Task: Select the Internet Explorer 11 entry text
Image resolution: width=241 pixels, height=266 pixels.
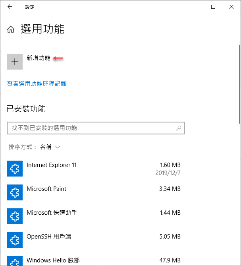Action: [x=52, y=165]
